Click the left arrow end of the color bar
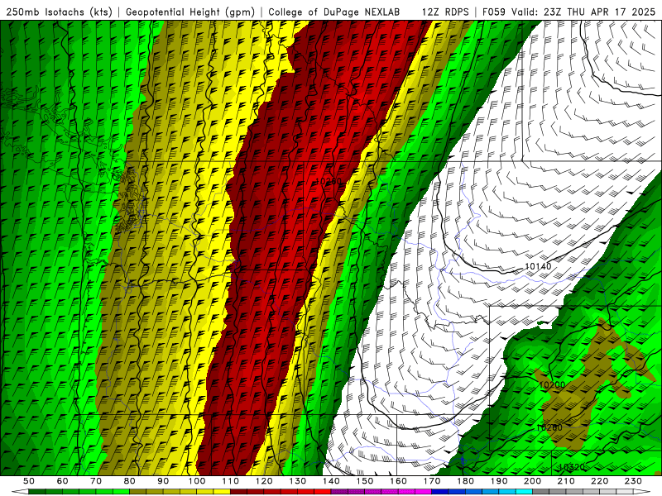This screenshot has height=496, width=662. coord(20,491)
